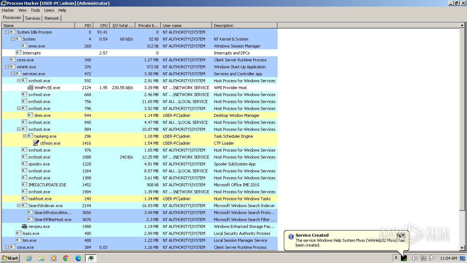Open the View menu
This screenshot has width=467, height=263.
[x=22, y=10]
